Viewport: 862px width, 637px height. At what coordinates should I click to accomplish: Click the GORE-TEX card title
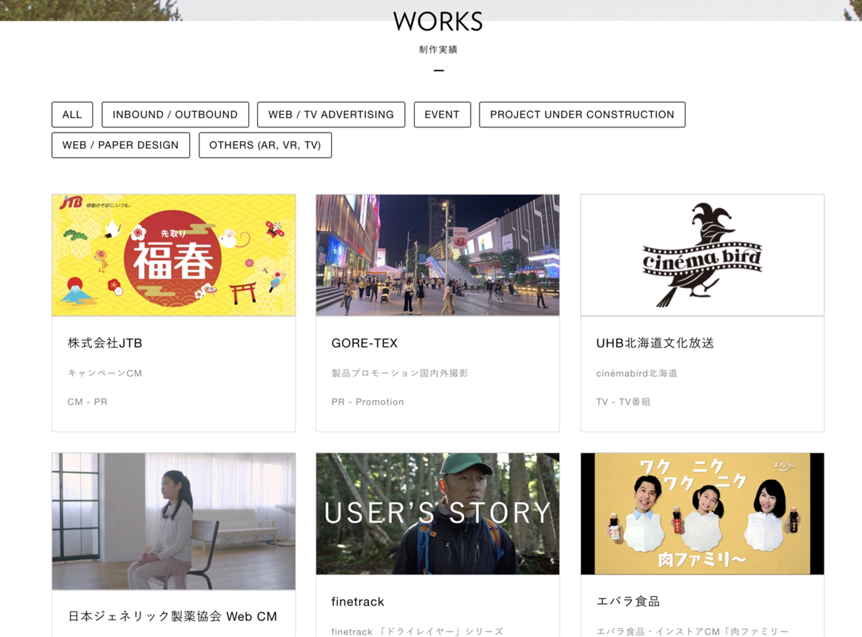click(364, 343)
